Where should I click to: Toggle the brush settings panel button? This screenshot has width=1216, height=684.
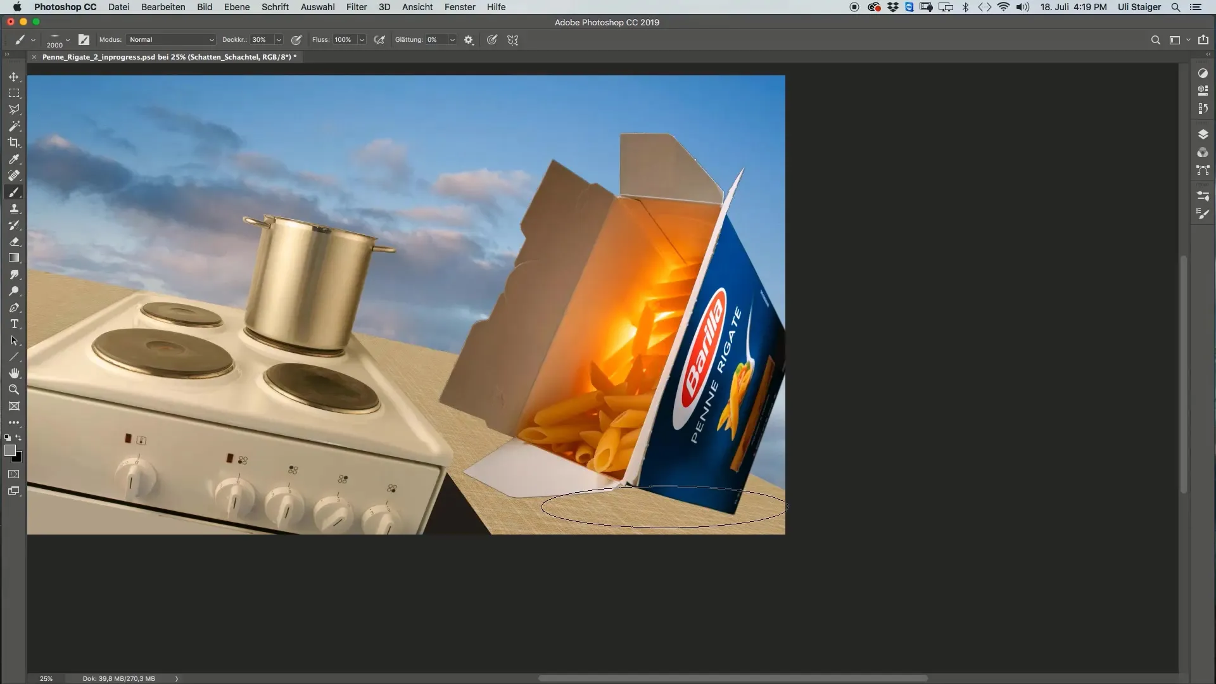click(x=84, y=39)
